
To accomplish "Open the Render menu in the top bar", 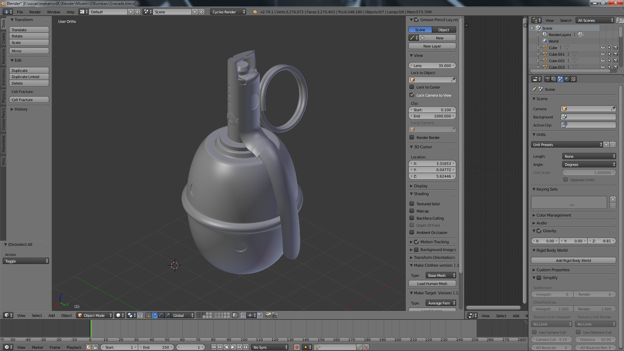I will tap(35, 12).
